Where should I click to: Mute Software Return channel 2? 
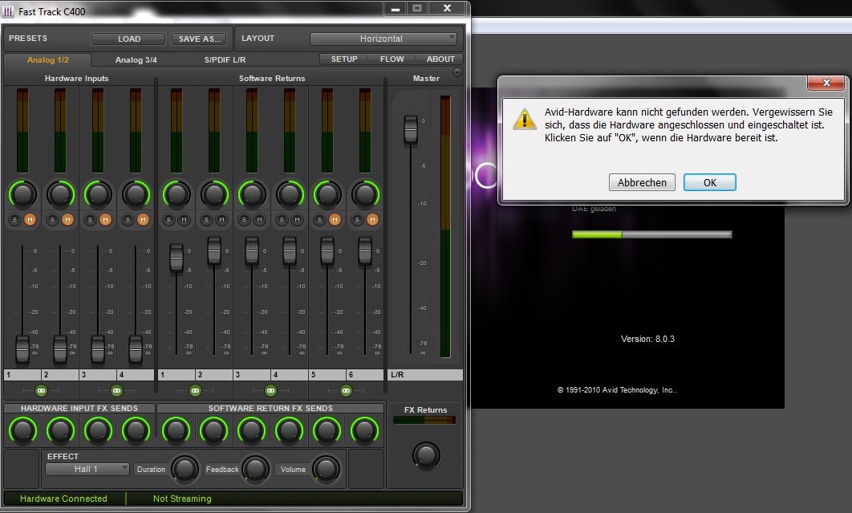point(221,219)
